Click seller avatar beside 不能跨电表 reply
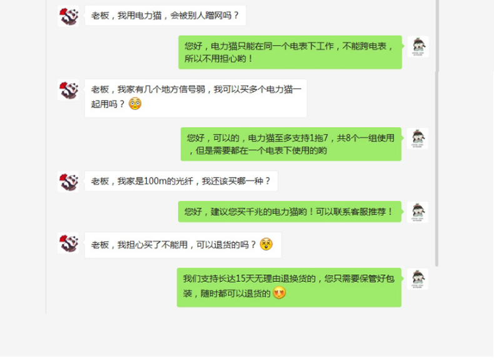The image size is (494, 360). [x=418, y=47]
